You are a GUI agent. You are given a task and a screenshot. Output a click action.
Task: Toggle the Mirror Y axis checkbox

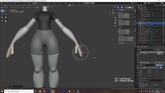[141, 74]
